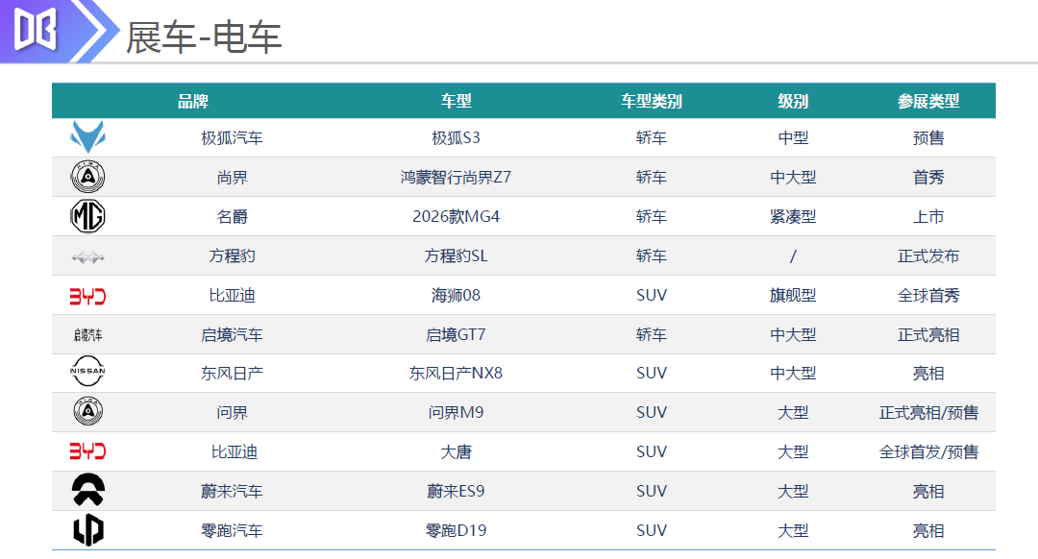Click the 蔚来汽车 brand name cell
Screen dimensions: 1038x559
tap(232, 491)
